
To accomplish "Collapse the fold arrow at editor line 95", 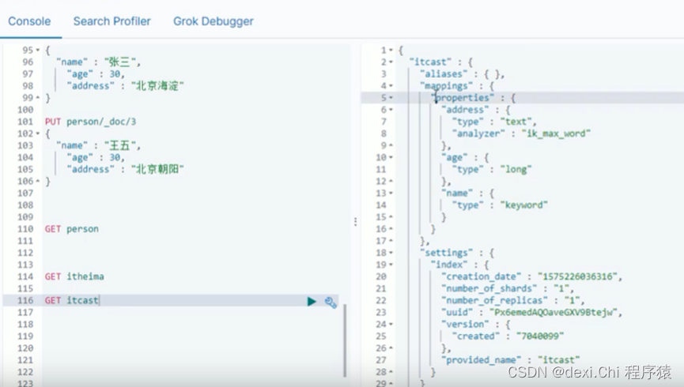I will [38, 50].
